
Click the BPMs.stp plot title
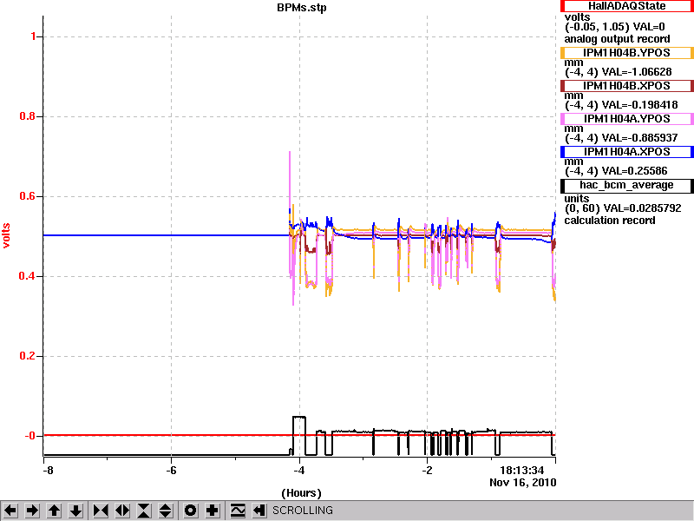pos(302,8)
